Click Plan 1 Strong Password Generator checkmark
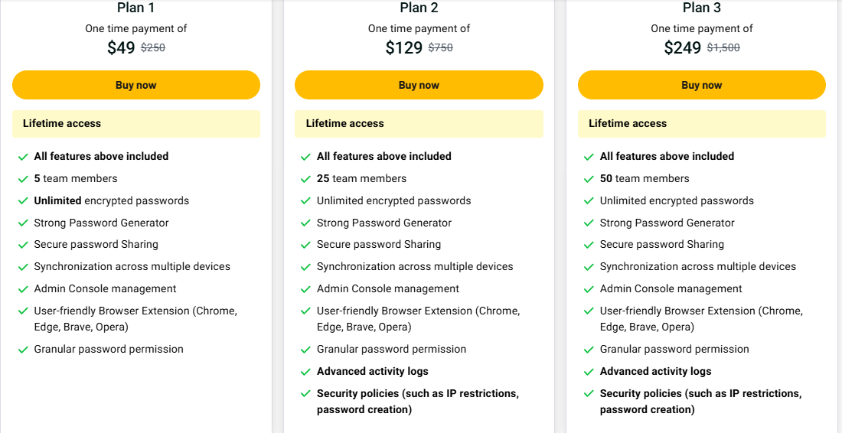Image resolution: width=842 pixels, height=433 pixels. coord(23,223)
